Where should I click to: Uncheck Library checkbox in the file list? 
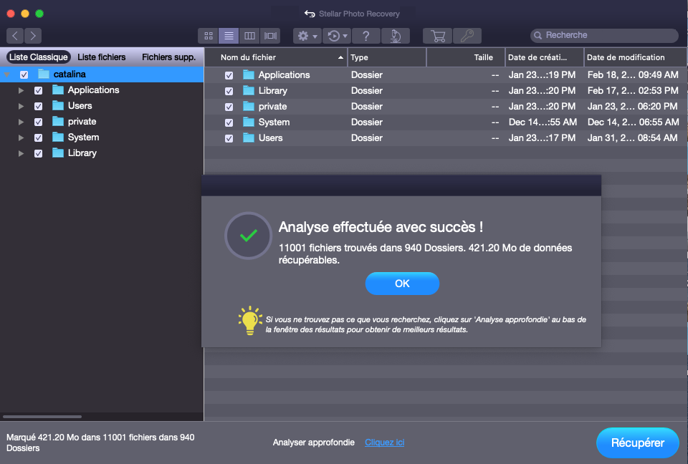click(229, 91)
